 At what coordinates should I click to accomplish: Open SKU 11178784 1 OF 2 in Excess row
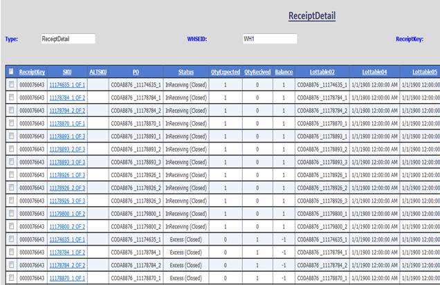point(67,252)
